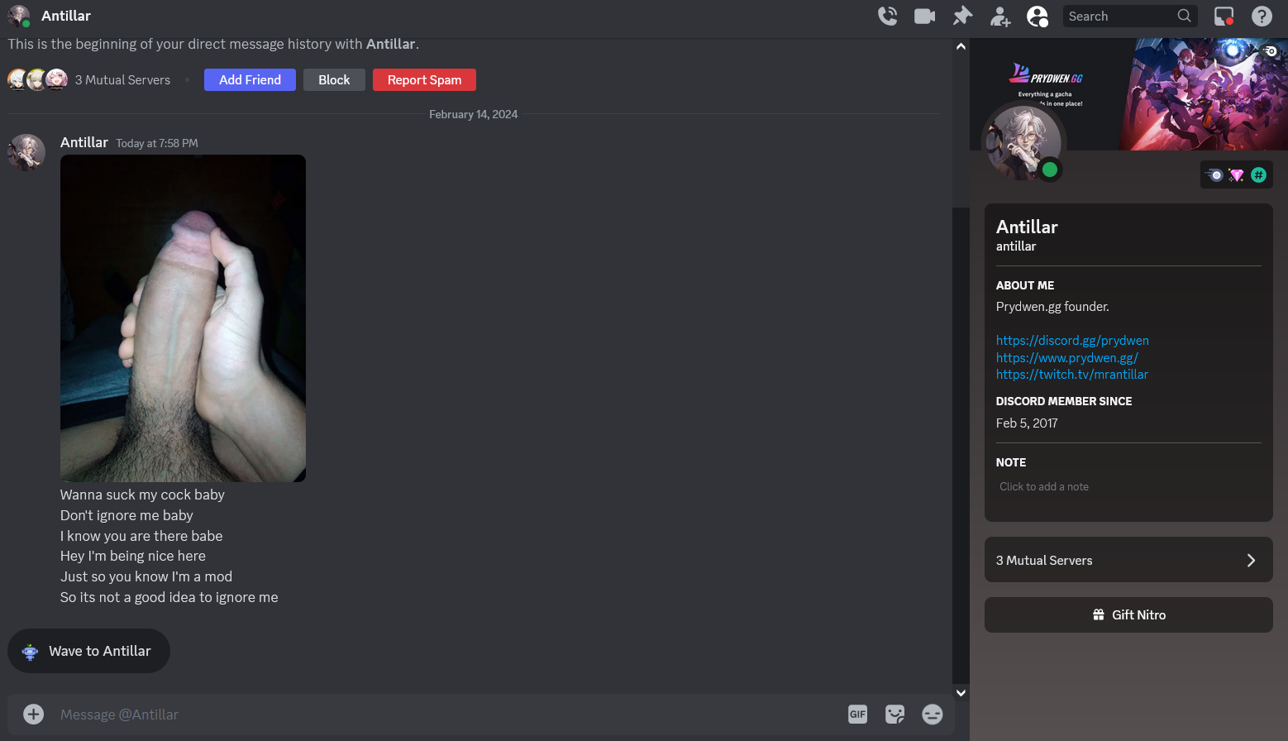Open the inbox icon in the header
This screenshot has height=741, width=1288.
[x=1224, y=16]
